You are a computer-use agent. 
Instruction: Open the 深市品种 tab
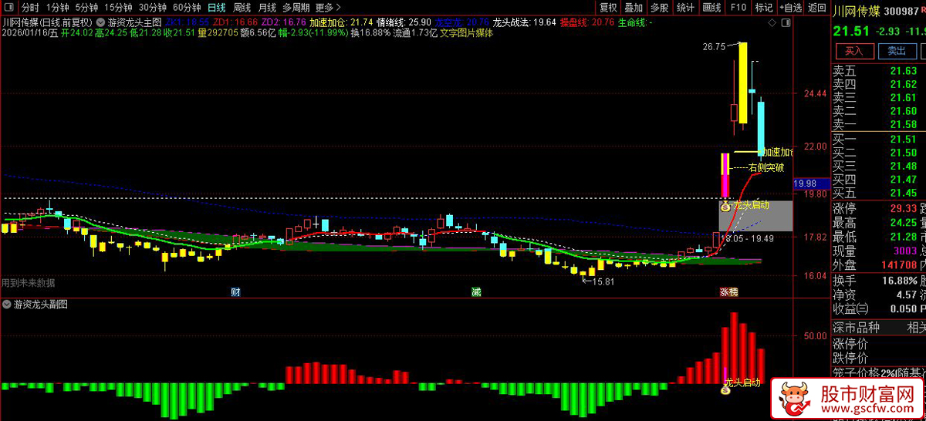(857, 328)
